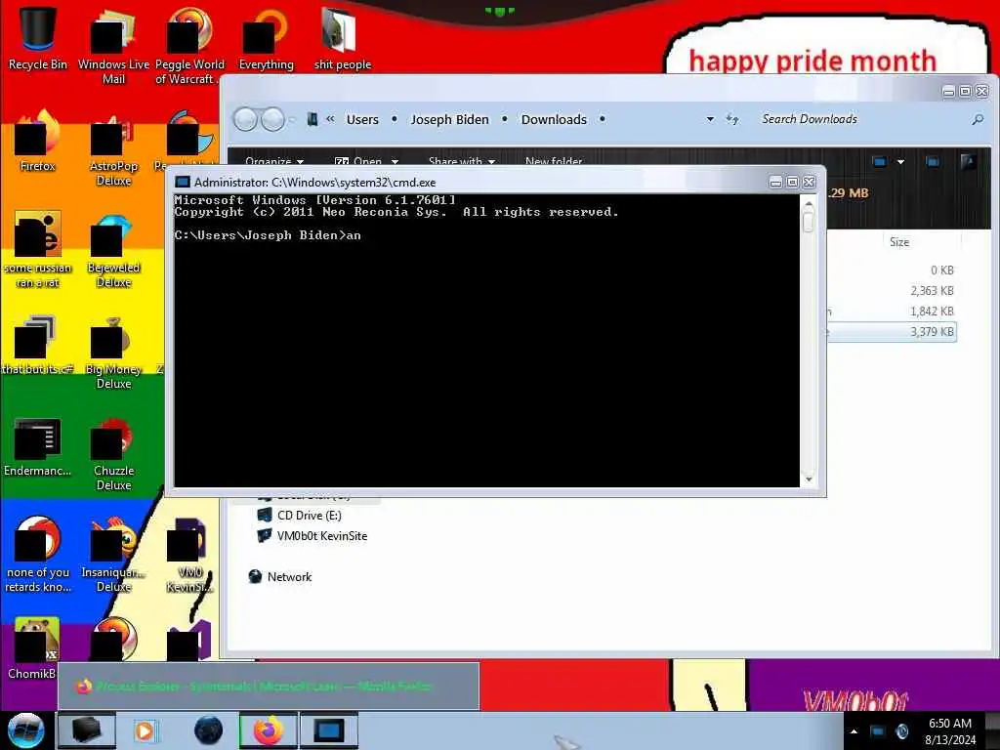Click the taskbar clock showing 6:50 AM
Viewport: 1000px width, 750px height.
pos(950,731)
